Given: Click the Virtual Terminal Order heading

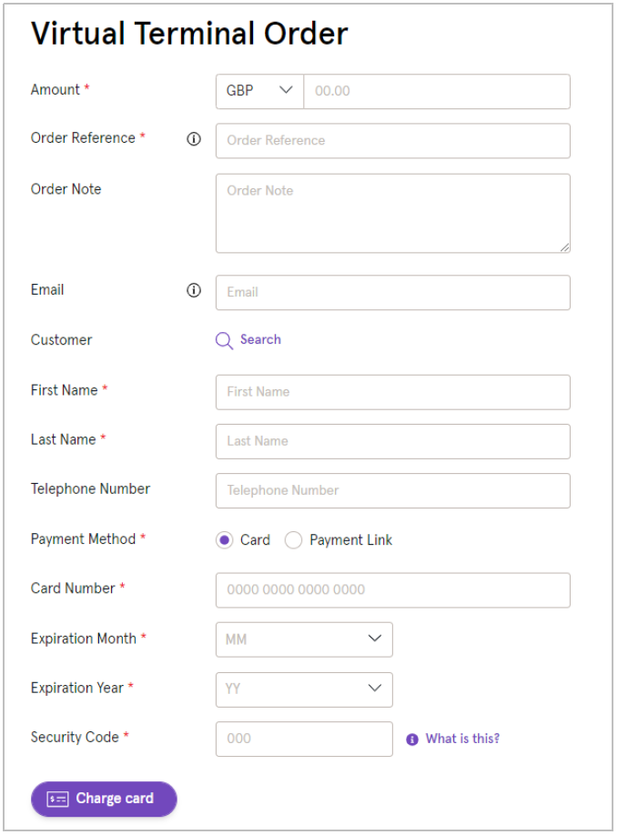Looking at the screenshot, I should (189, 34).
